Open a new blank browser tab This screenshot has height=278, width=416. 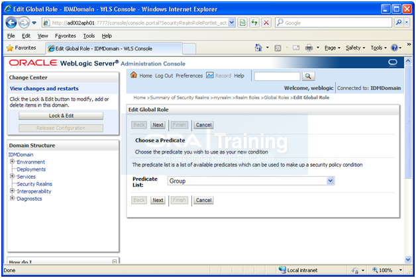[189, 49]
